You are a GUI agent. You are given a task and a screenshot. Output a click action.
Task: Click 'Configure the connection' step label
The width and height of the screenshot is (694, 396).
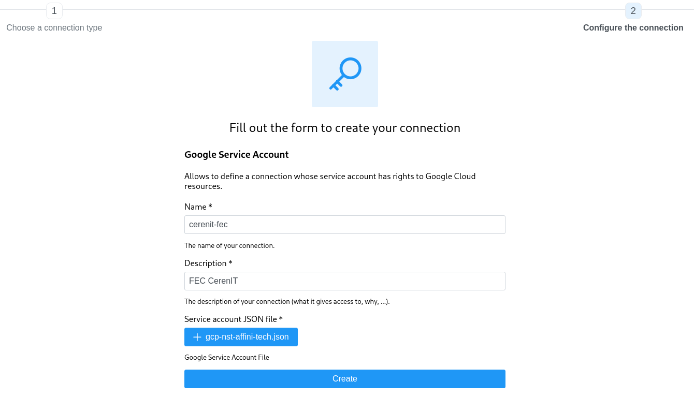(633, 28)
